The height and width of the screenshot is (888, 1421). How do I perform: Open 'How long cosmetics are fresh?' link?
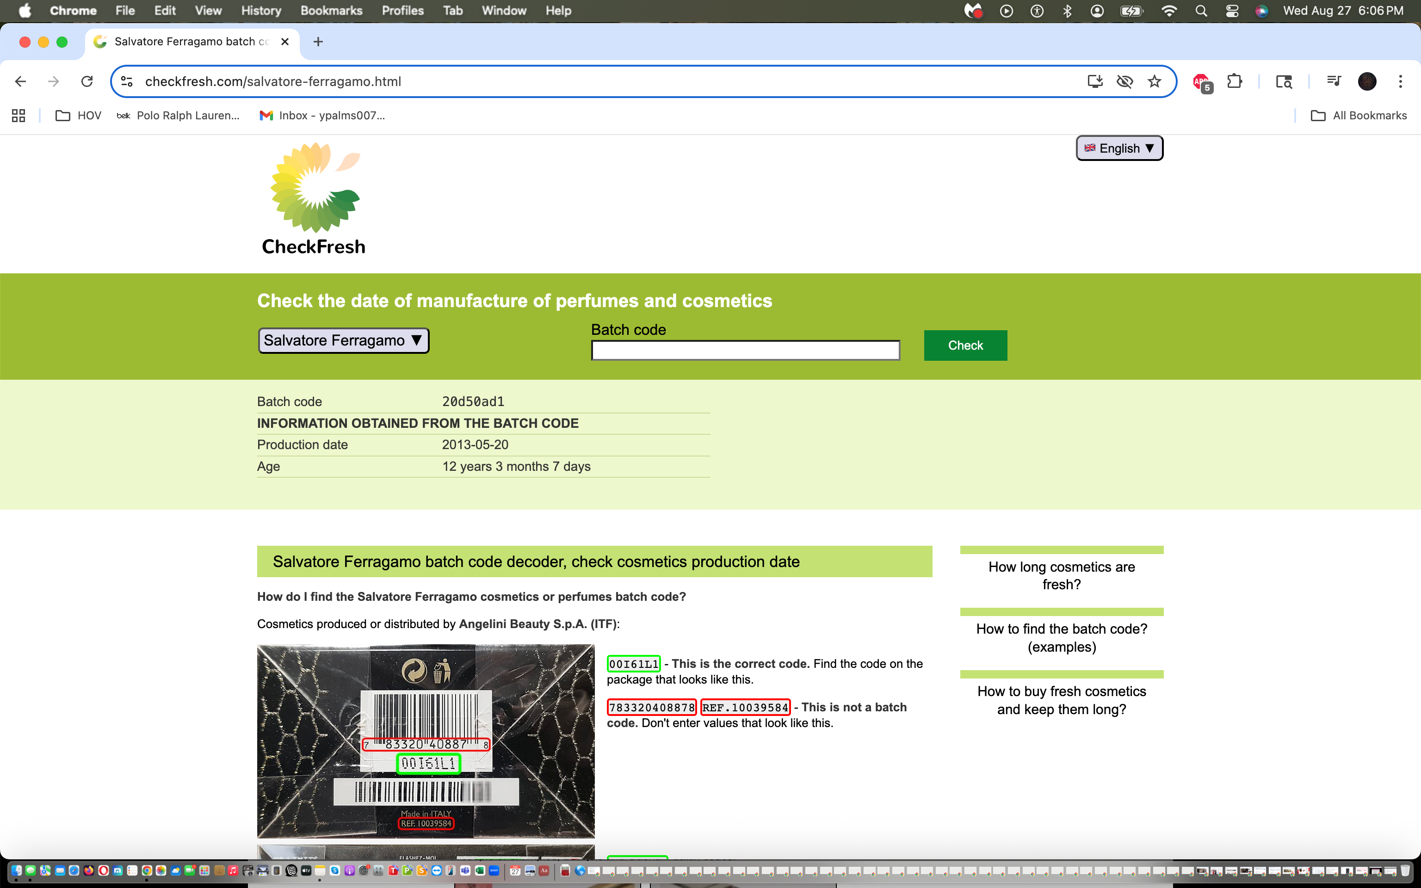point(1061,575)
